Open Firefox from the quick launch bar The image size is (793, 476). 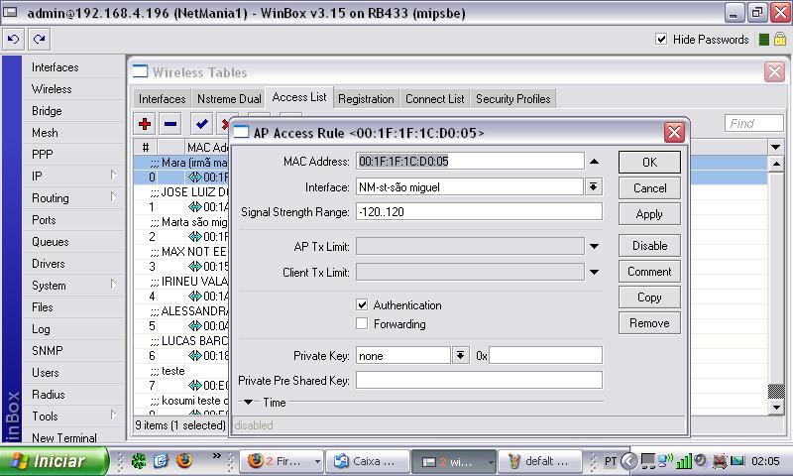(184, 461)
